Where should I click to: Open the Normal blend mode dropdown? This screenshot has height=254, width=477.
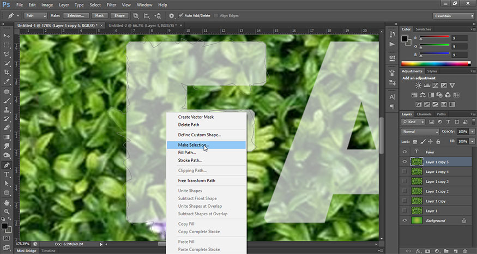tap(420, 132)
